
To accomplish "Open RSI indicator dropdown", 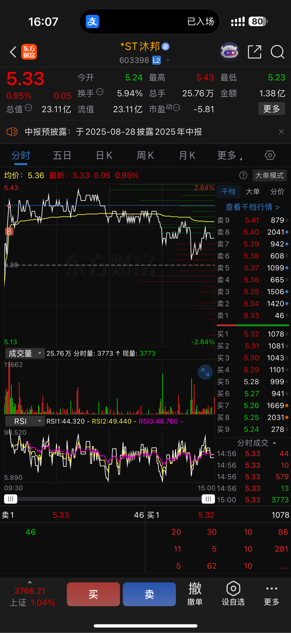I will pos(25,421).
